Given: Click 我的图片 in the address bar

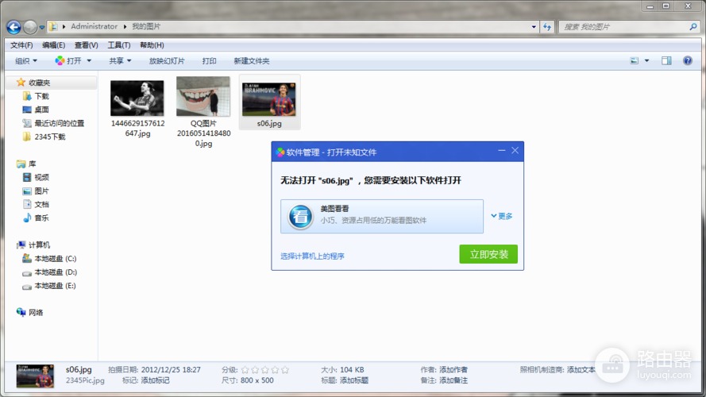Looking at the screenshot, I should tap(146, 26).
